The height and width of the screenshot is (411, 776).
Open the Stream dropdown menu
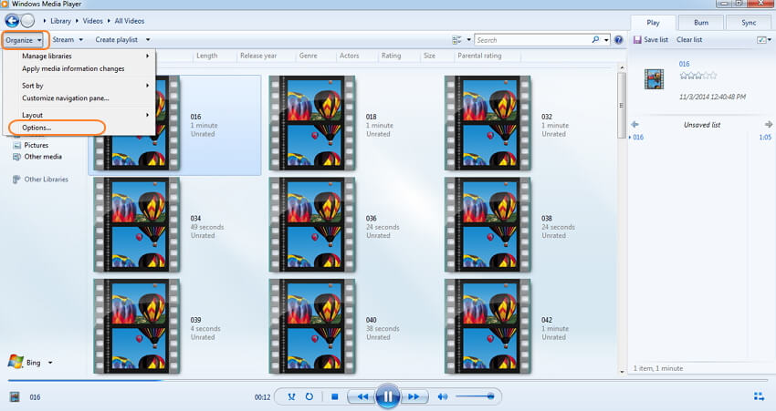68,39
